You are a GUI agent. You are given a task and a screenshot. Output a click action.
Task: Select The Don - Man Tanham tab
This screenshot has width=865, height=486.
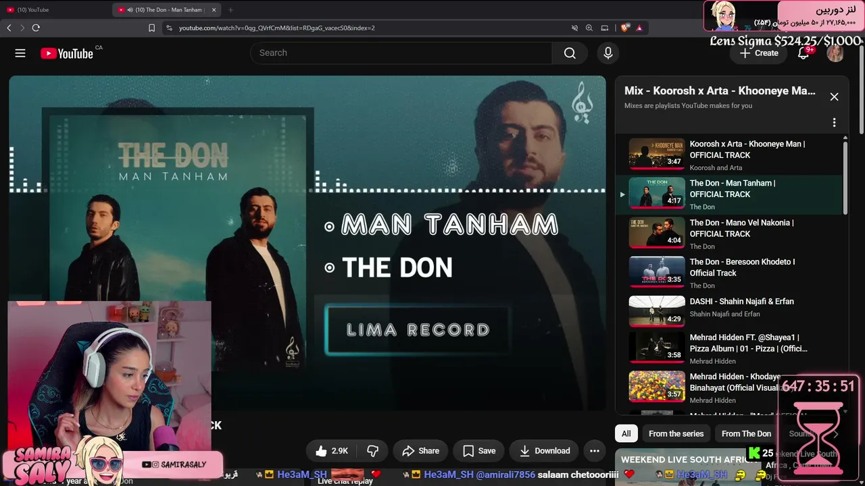[x=167, y=9]
